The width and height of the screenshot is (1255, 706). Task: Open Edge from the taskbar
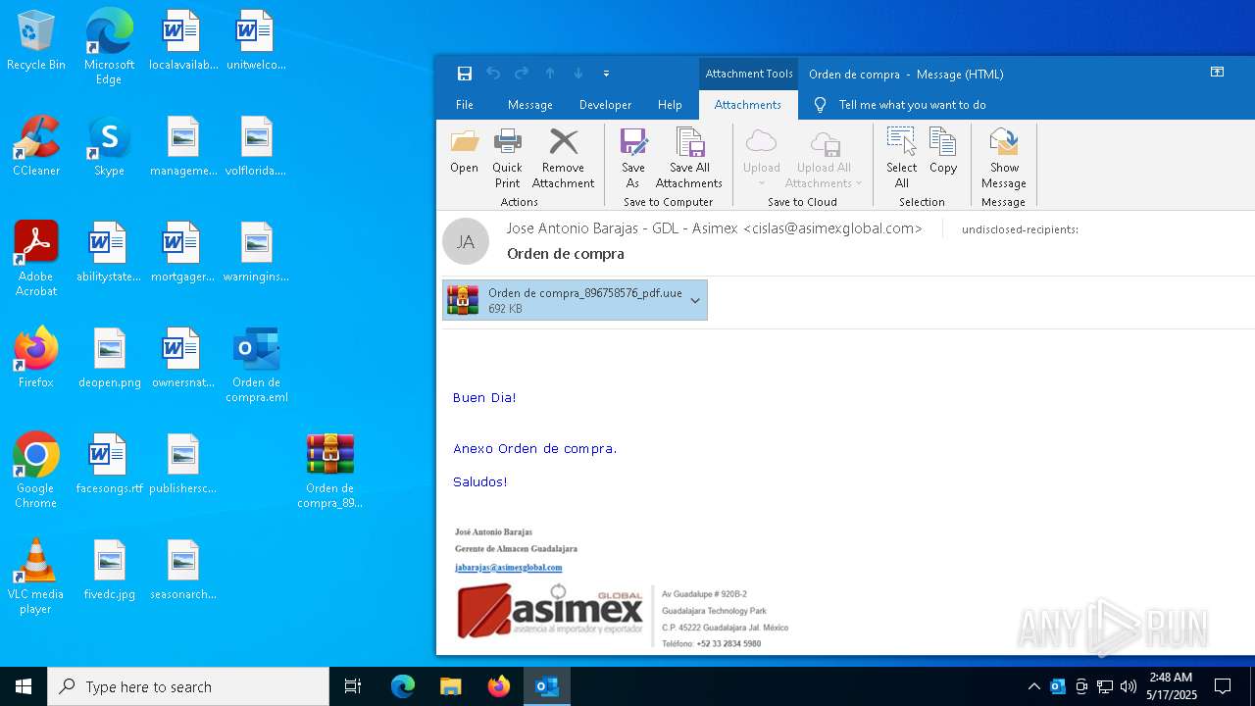(x=403, y=686)
